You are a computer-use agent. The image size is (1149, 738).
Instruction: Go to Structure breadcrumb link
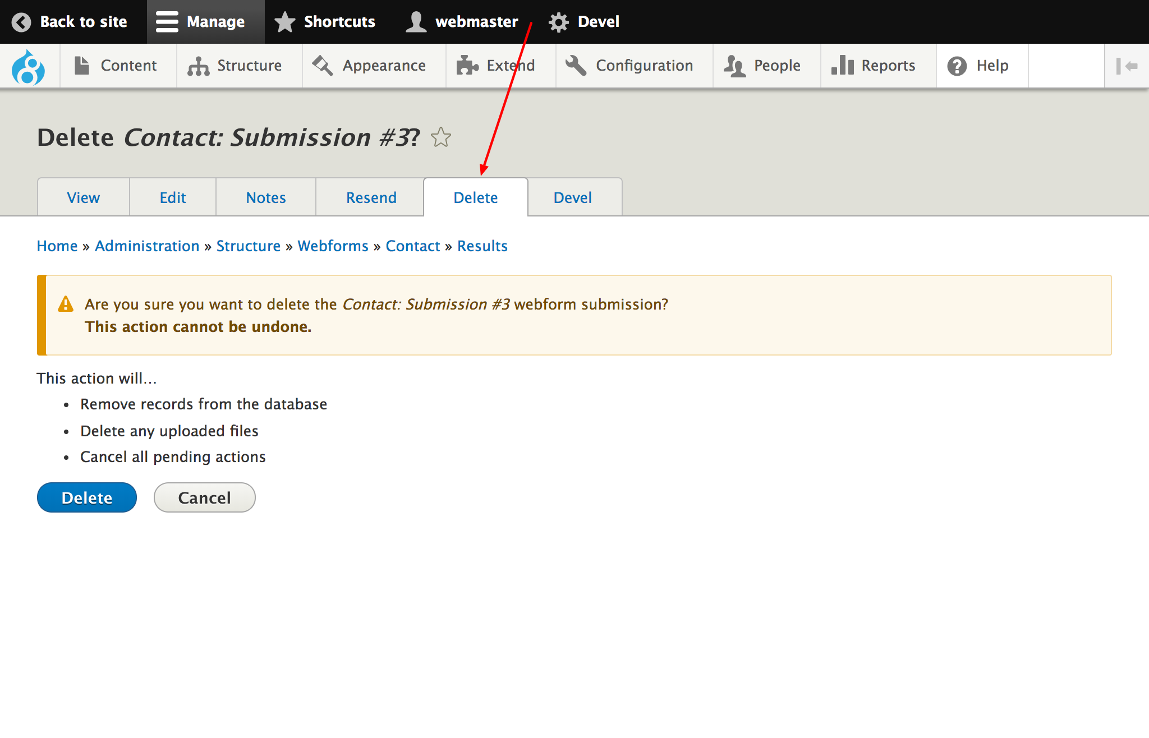[249, 246]
